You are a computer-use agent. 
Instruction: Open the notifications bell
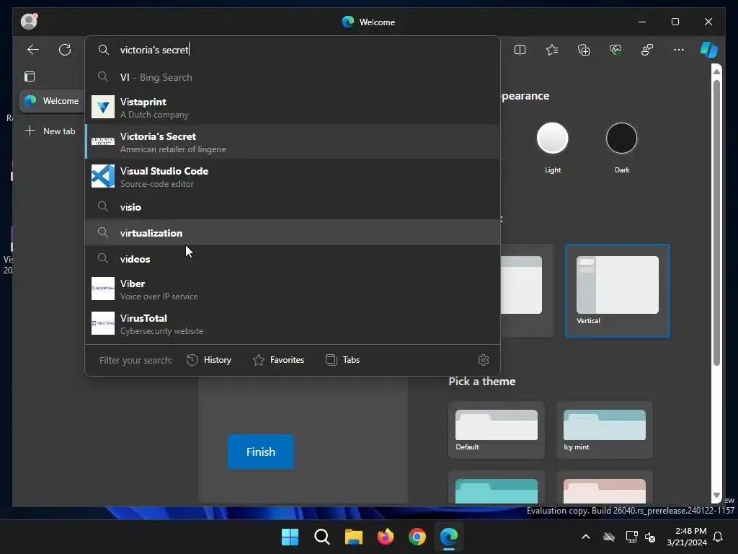719,537
